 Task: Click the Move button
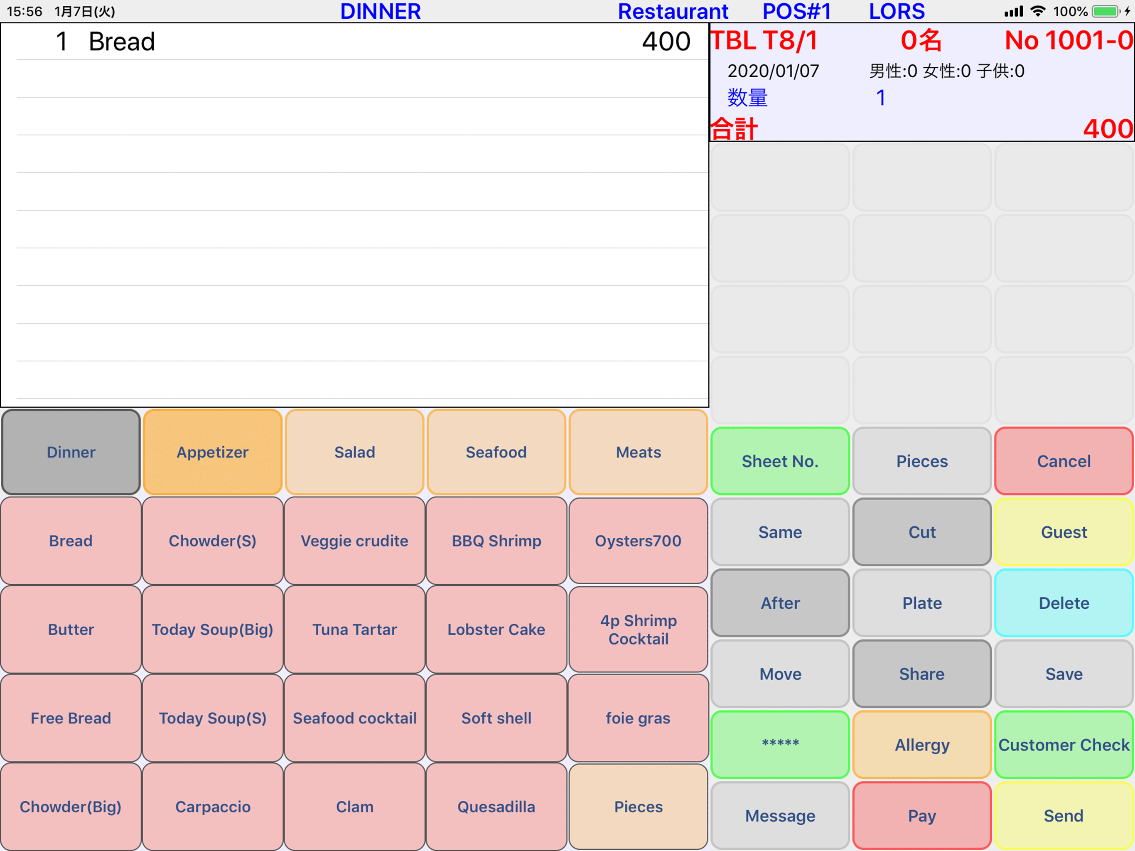coord(780,674)
